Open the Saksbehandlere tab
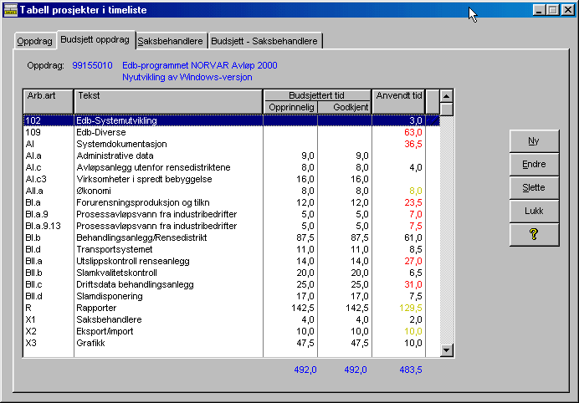Image resolution: width=579 pixels, height=403 pixels. point(170,41)
